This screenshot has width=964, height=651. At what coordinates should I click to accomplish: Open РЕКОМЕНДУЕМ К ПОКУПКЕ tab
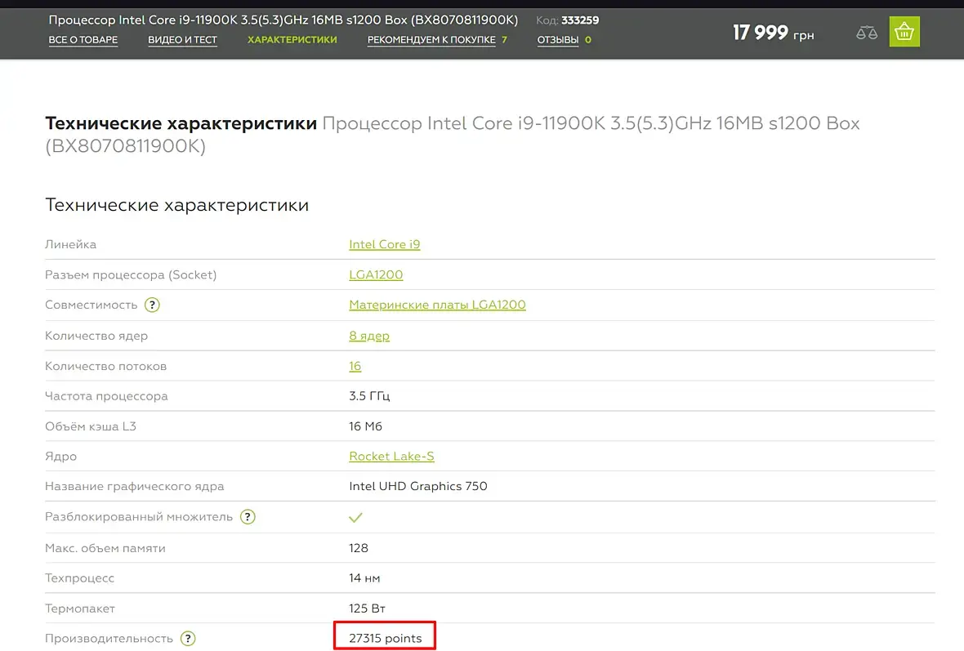pyautogui.click(x=431, y=40)
